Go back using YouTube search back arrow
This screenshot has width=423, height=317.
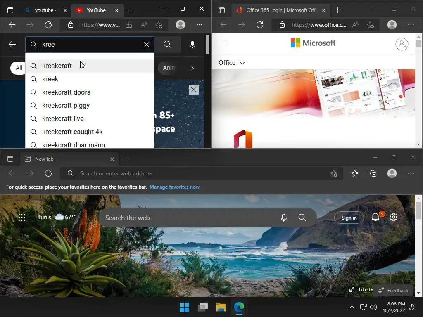click(x=12, y=45)
